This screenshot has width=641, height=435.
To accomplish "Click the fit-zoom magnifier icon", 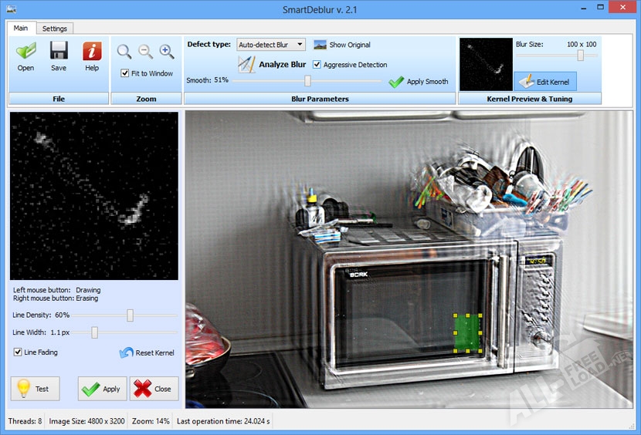I will [124, 52].
